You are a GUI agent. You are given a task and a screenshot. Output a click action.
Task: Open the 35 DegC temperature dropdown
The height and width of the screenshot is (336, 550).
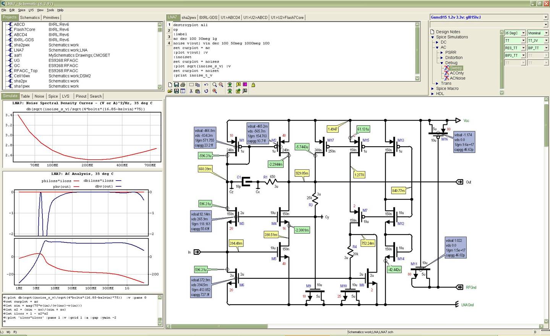[523, 33]
